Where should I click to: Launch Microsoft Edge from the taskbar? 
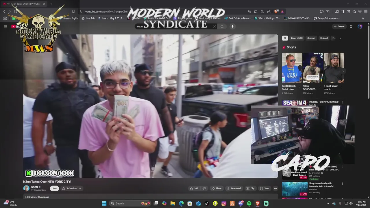181,203
